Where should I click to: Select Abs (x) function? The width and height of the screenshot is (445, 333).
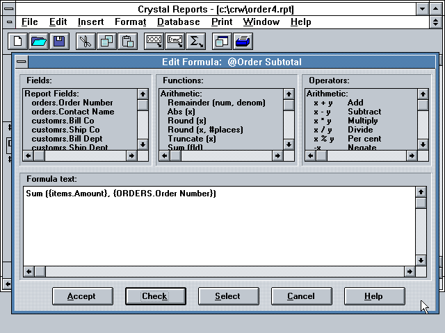click(x=181, y=112)
